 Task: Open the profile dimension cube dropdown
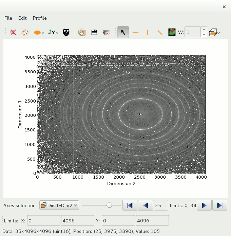215,32
